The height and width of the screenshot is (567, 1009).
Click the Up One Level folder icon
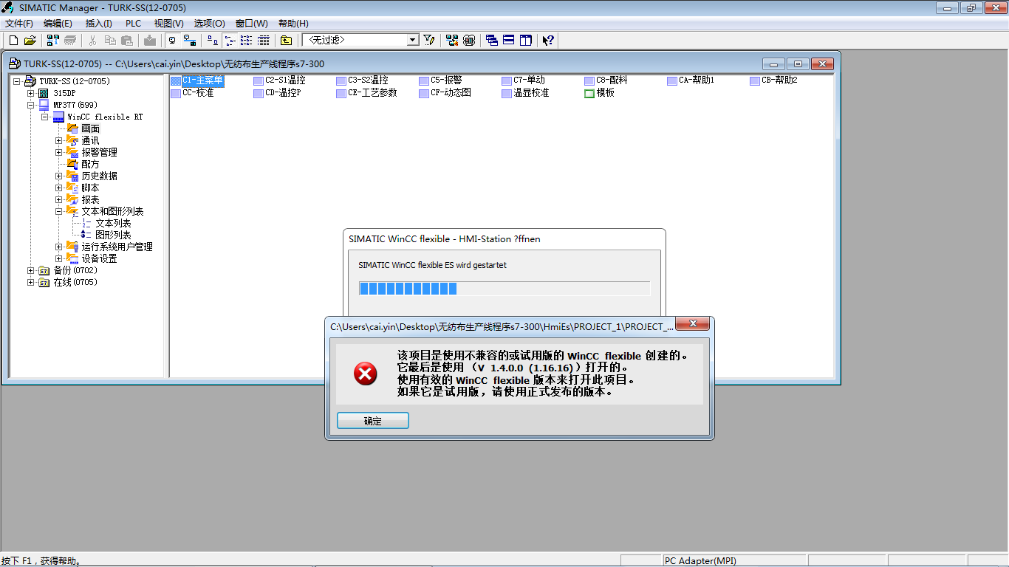click(x=286, y=40)
